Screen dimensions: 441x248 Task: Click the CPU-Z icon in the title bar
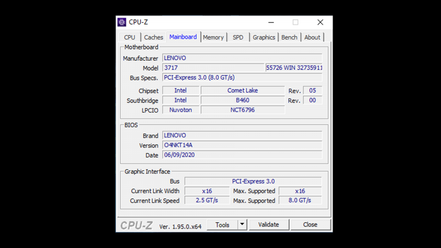click(122, 22)
